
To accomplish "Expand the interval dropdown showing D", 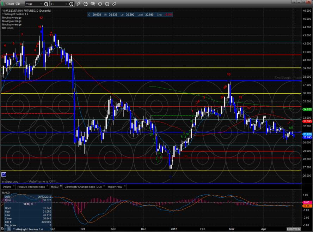I will pos(59,4).
